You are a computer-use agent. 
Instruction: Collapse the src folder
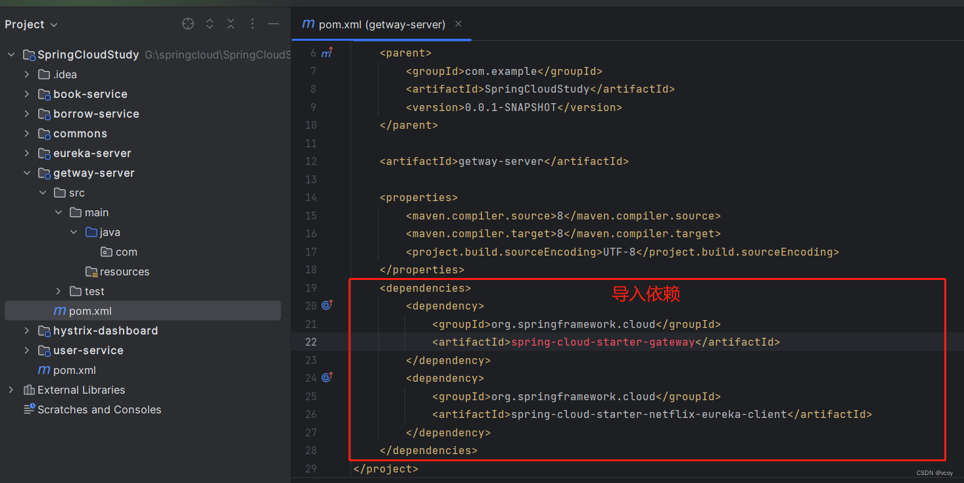tap(43, 193)
